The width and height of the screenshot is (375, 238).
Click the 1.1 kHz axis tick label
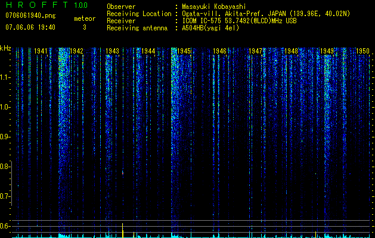tap(5, 77)
